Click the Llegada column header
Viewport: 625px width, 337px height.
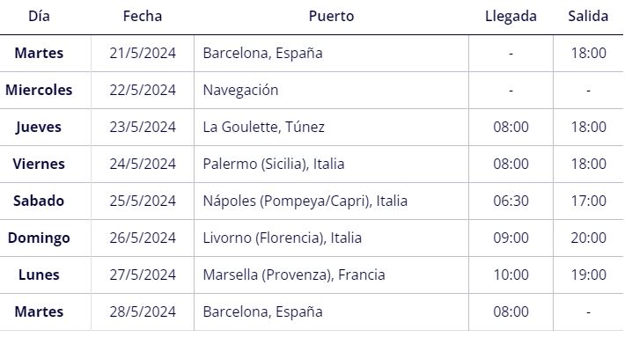click(511, 17)
